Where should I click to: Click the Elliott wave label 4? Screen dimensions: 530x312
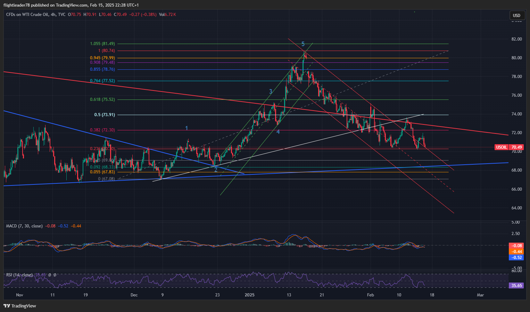[x=278, y=132]
